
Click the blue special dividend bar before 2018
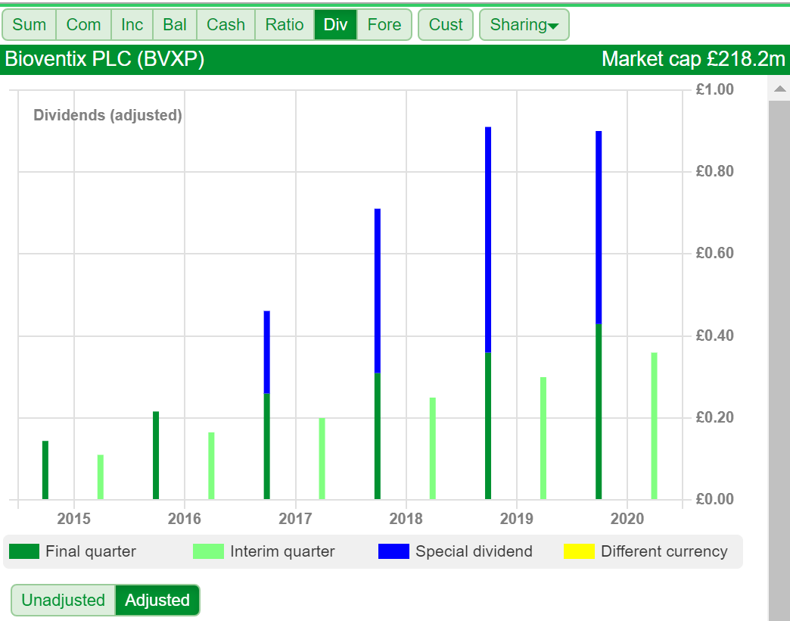(x=378, y=291)
